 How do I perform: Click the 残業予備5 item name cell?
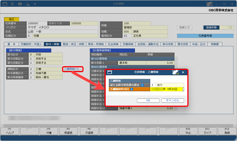(x=132, y=108)
